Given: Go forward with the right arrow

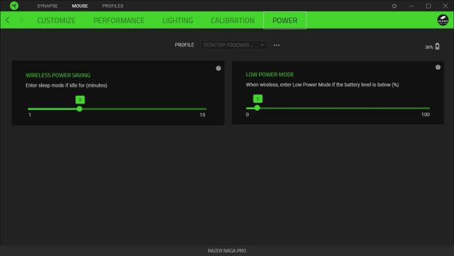Looking at the screenshot, I should tap(20, 20).
